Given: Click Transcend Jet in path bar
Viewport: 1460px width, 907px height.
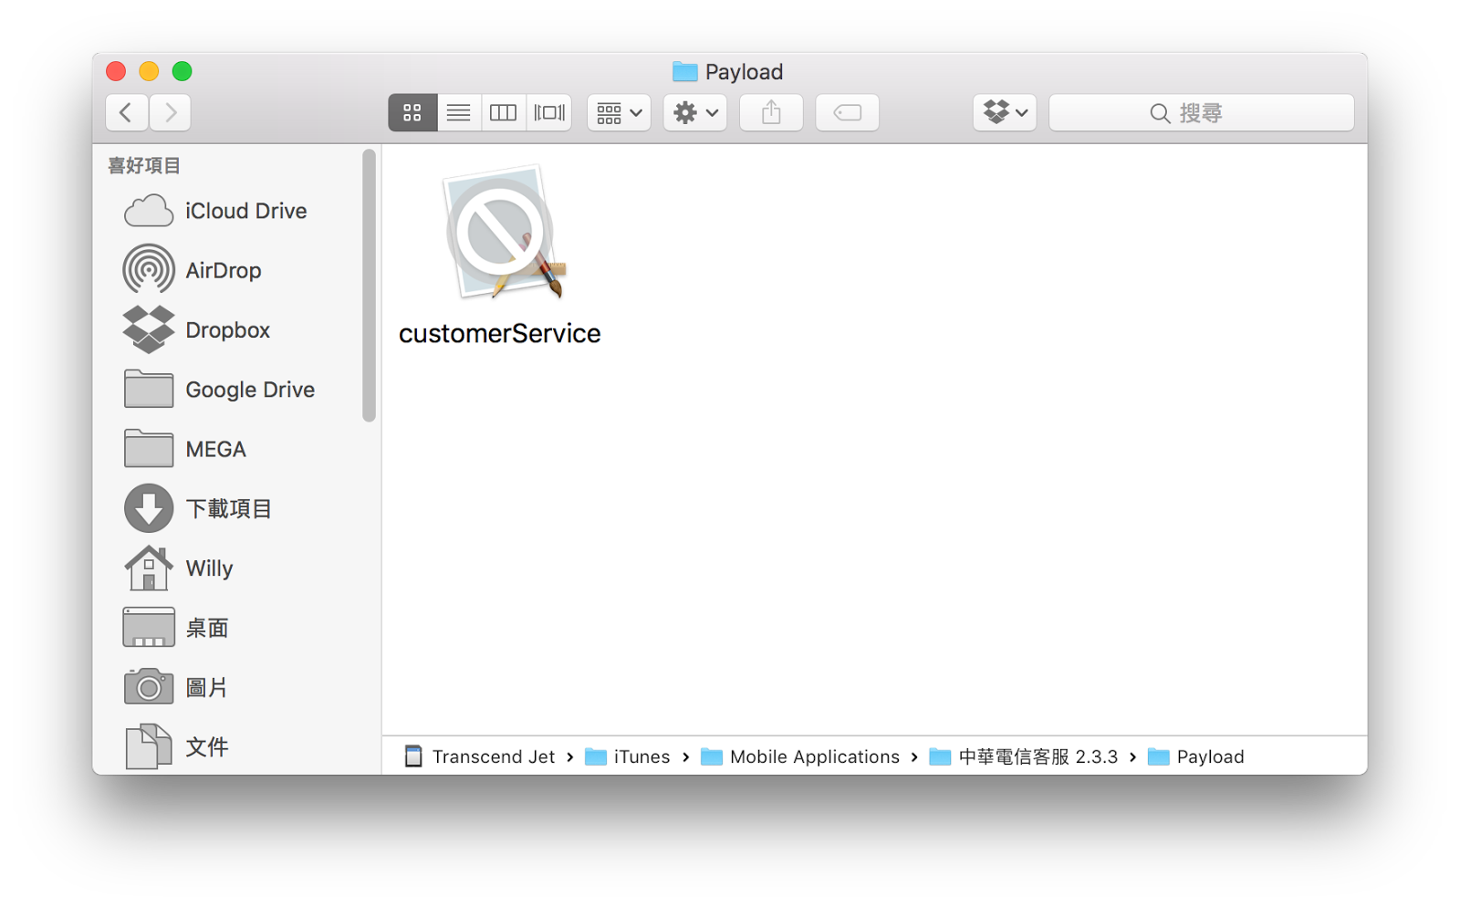Looking at the screenshot, I should (494, 756).
